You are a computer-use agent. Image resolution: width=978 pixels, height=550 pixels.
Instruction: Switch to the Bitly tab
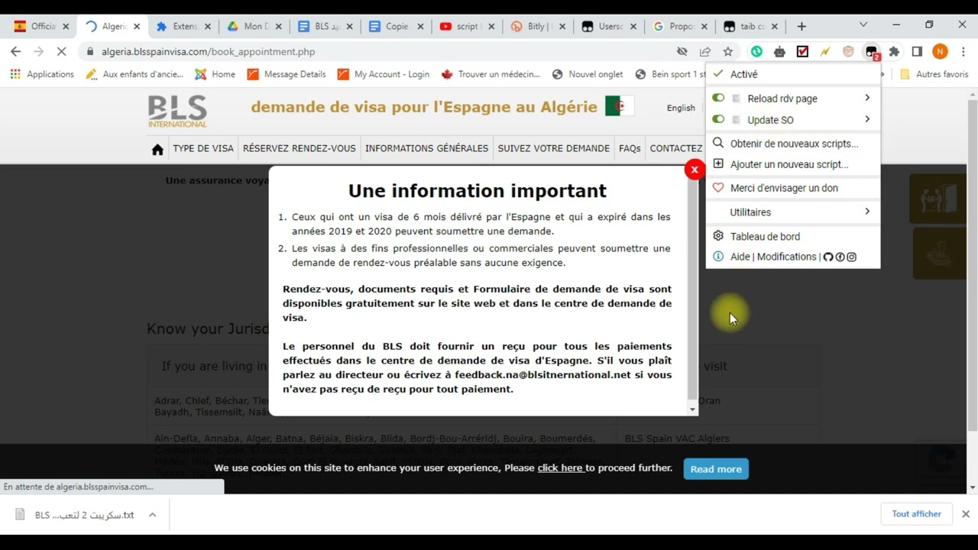(x=538, y=26)
